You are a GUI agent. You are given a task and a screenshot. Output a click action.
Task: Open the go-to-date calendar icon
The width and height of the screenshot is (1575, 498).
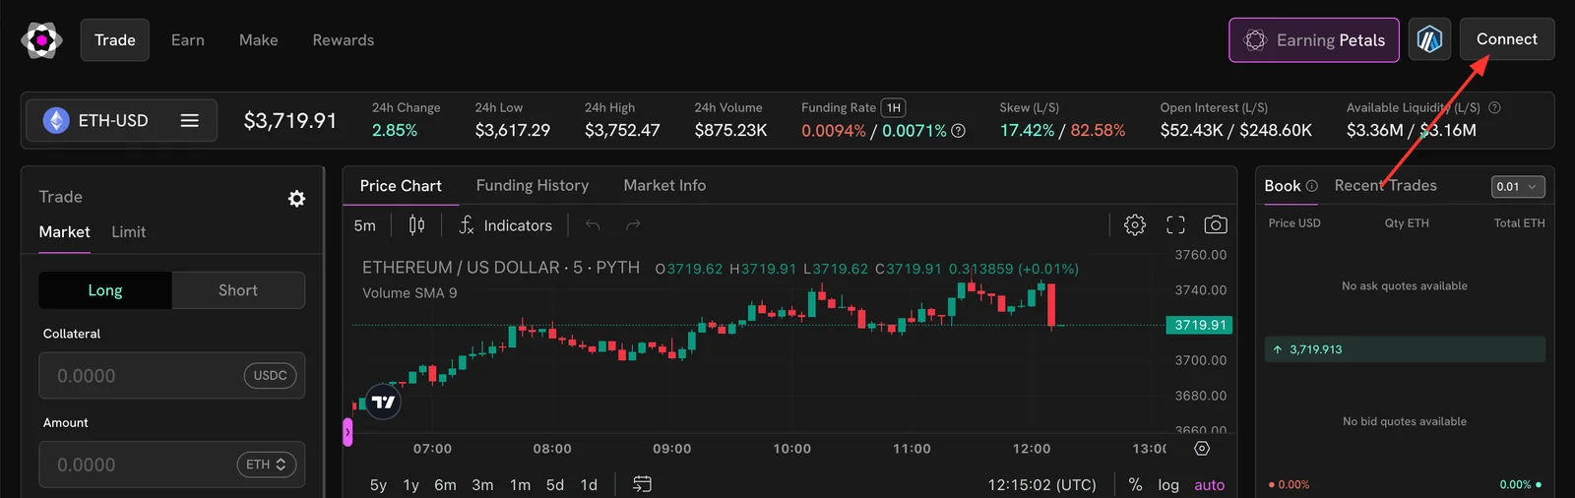642,484
